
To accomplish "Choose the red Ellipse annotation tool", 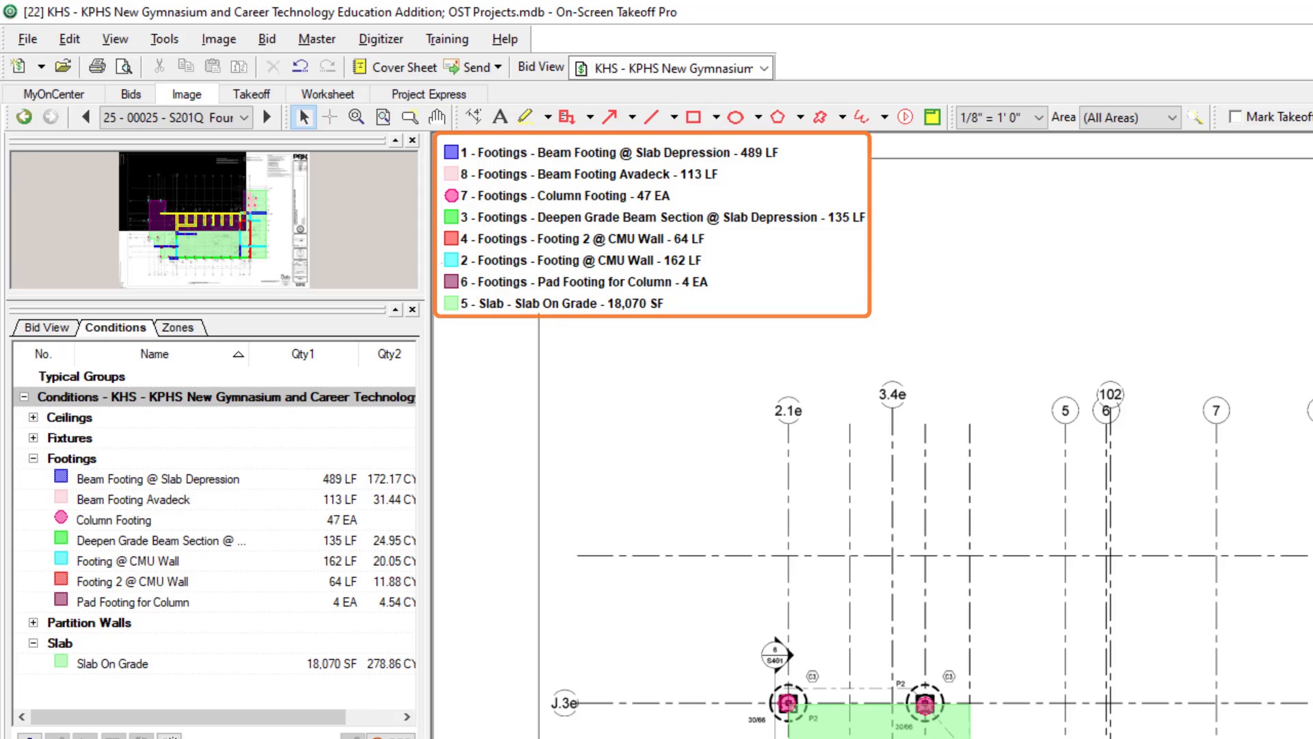I will pyautogui.click(x=735, y=117).
